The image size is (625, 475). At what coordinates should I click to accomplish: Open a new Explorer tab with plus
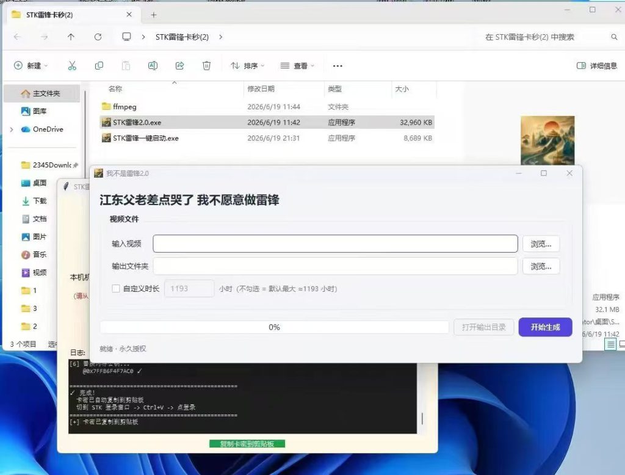tap(153, 15)
